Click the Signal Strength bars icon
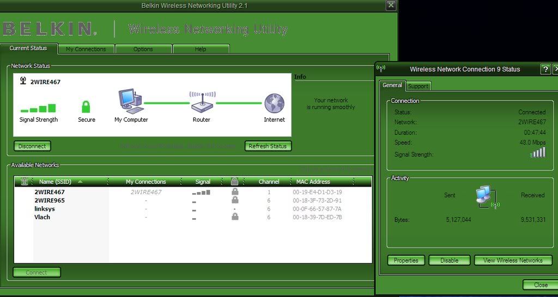Screen dimensions: 558x297 tap(38, 108)
